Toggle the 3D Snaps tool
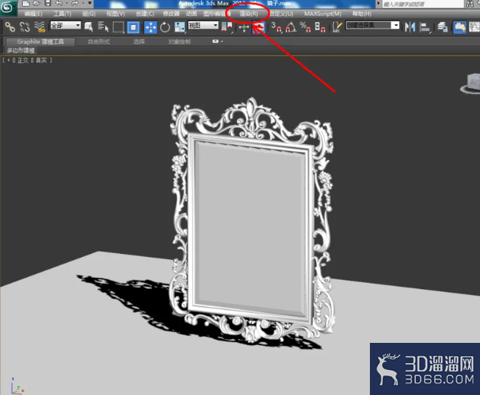 276,27
